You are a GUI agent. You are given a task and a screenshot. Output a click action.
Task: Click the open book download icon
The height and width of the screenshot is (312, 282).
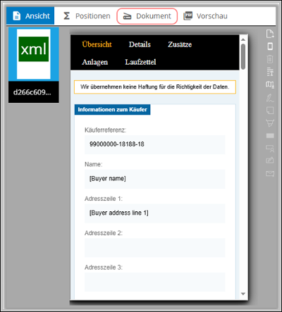[270, 85]
